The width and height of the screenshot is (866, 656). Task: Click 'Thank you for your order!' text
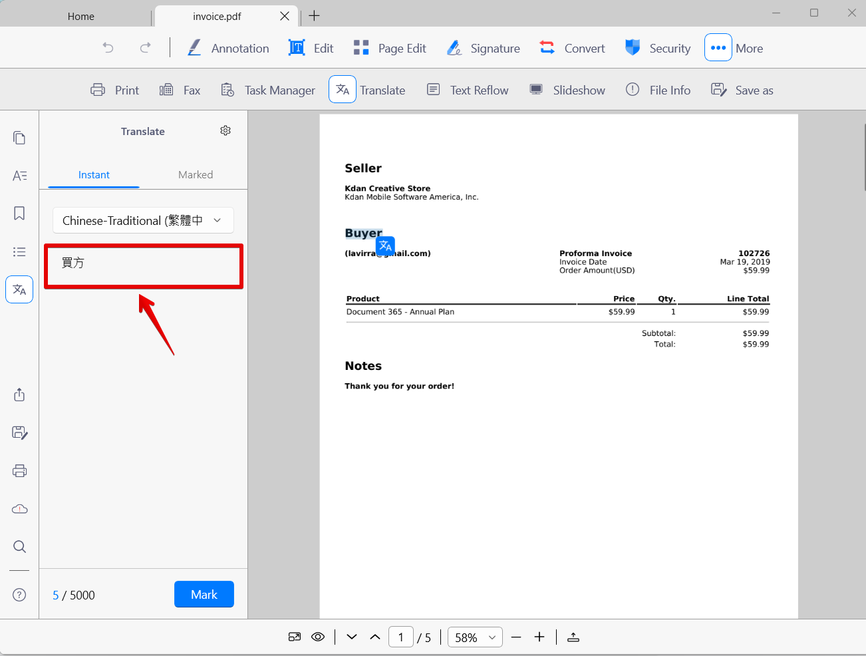click(x=399, y=386)
